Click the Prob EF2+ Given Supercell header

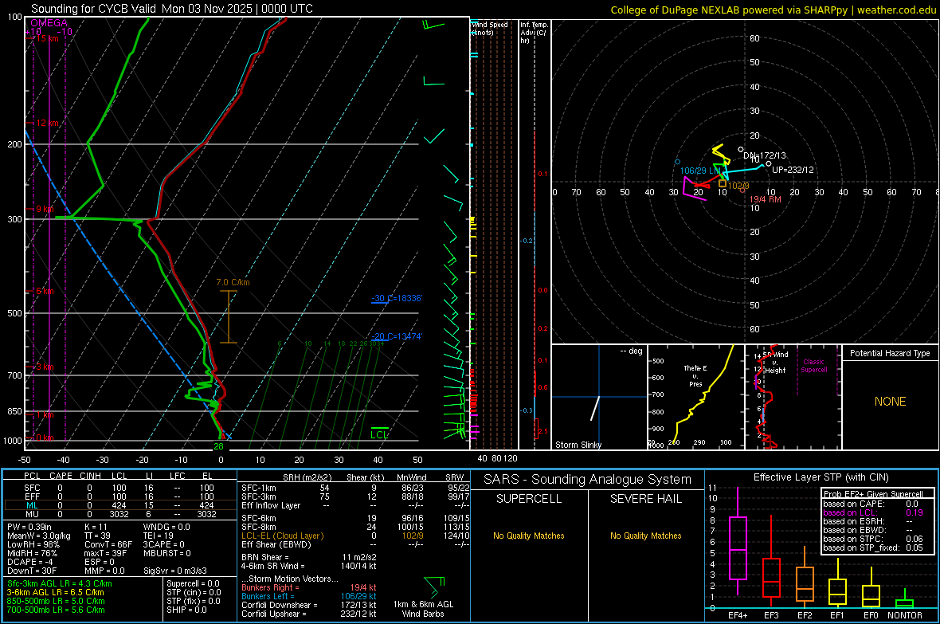click(873, 494)
